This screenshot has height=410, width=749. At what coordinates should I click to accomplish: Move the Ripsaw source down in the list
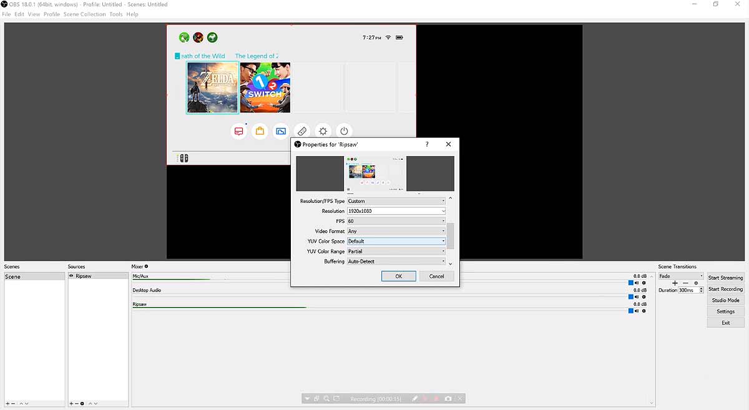click(x=95, y=404)
